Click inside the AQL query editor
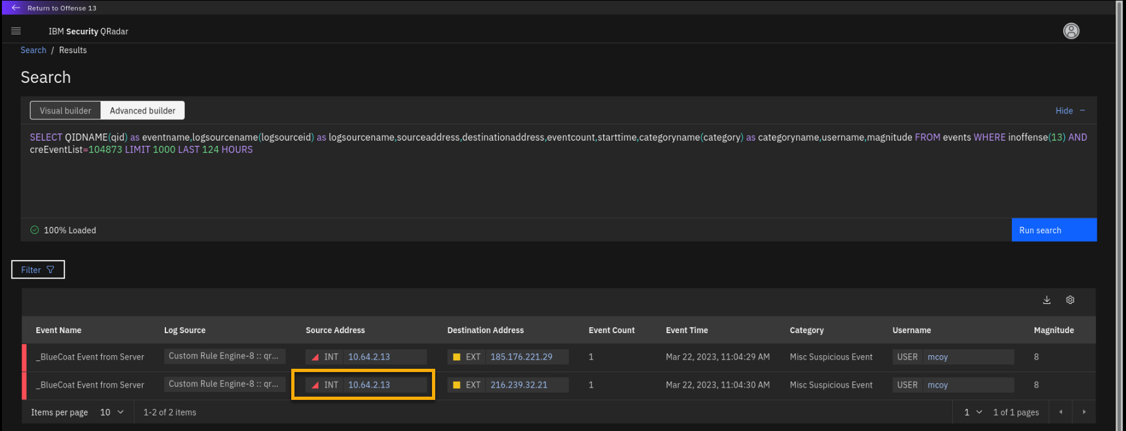Viewport: 1126px width, 431px height. [558, 171]
